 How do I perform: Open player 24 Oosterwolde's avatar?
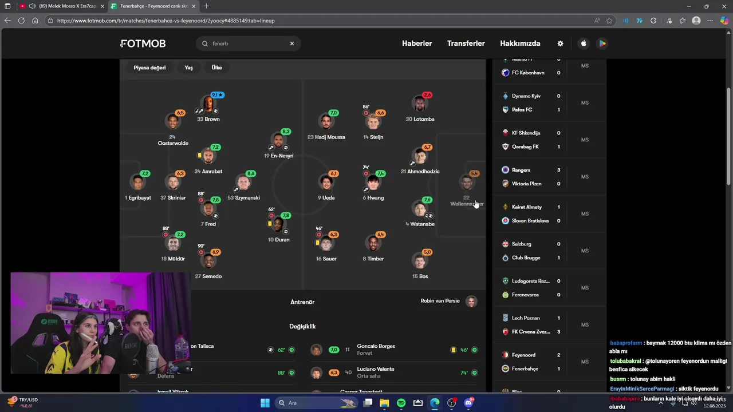(173, 121)
